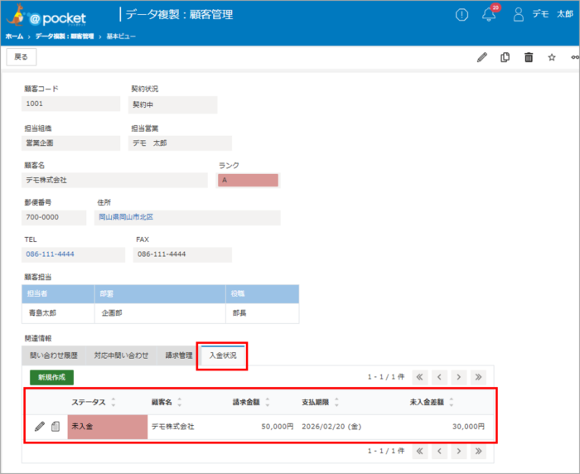This screenshot has width=580, height=474.
Task: Edit the 未入金 row with pencil icon
Action: 40,426
